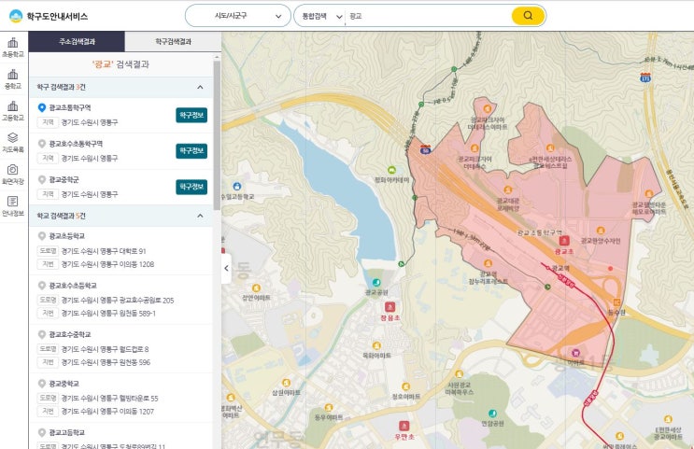
Task: Click the 화면저장 camera icon
Action: coord(13,175)
